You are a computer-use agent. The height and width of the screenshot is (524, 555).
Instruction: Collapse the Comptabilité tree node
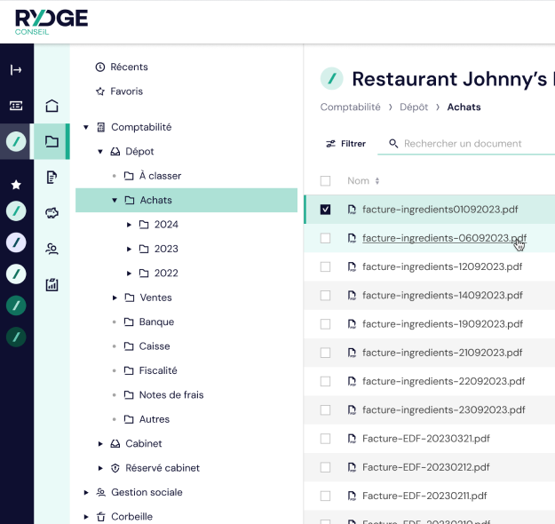pos(86,127)
